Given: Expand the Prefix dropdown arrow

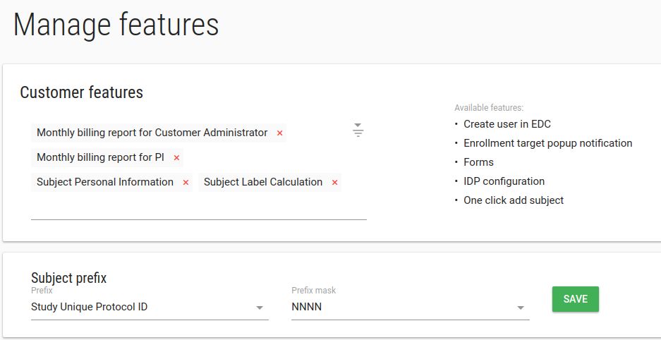Looking at the screenshot, I should 260,308.
